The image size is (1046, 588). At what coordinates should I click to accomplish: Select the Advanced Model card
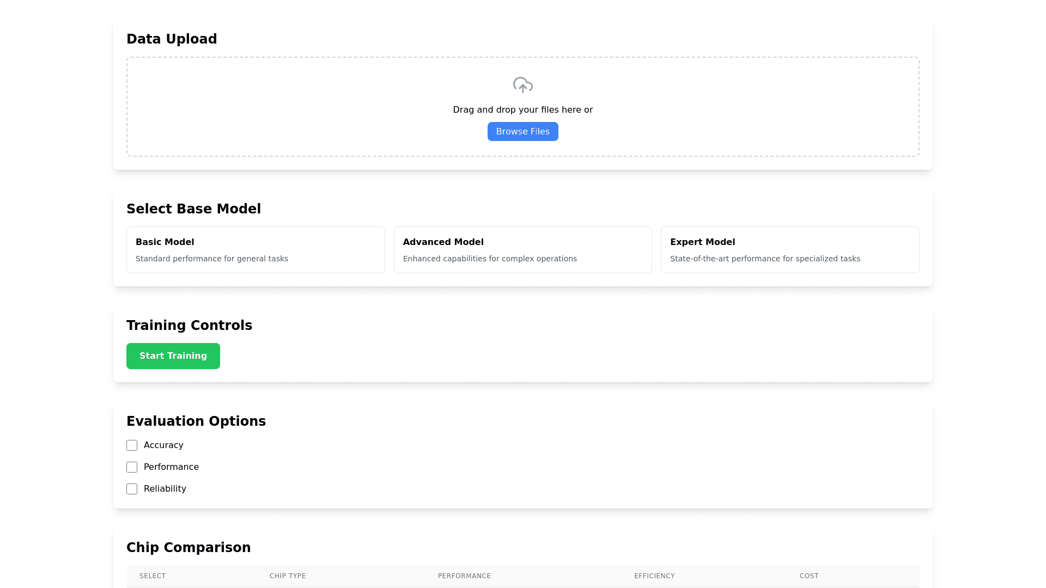[522, 249]
